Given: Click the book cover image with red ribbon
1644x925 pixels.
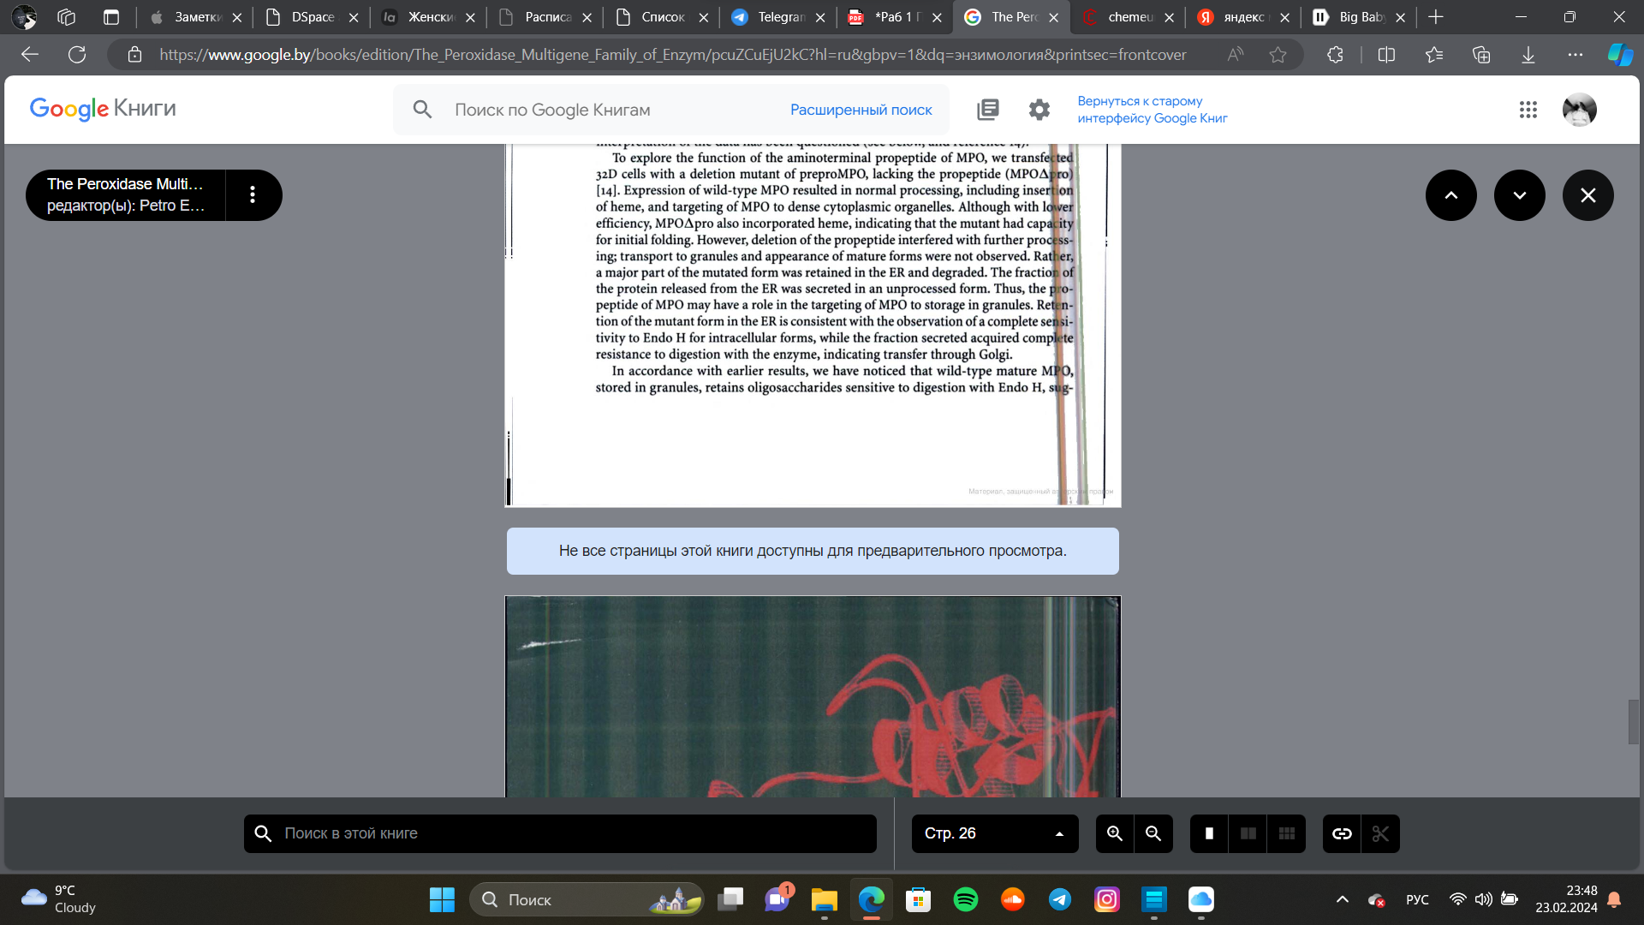Looking at the screenshot, I should coord(813,696).
